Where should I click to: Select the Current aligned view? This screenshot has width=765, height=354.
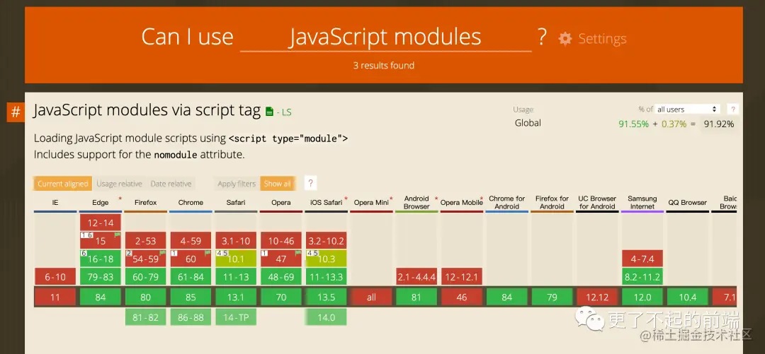[x=62, y=184]
